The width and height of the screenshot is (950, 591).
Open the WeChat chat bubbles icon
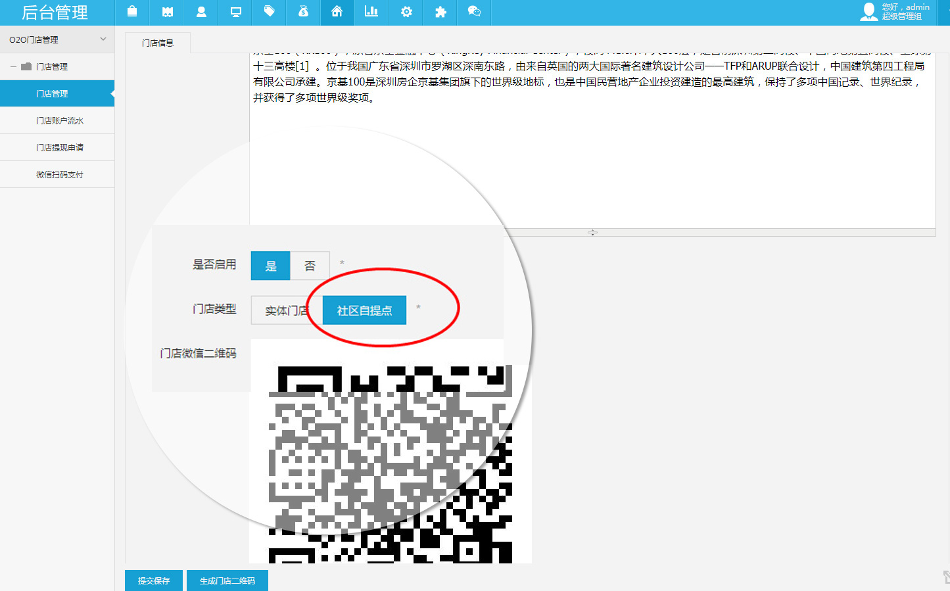pyautogui.click(x=474, y=12)
